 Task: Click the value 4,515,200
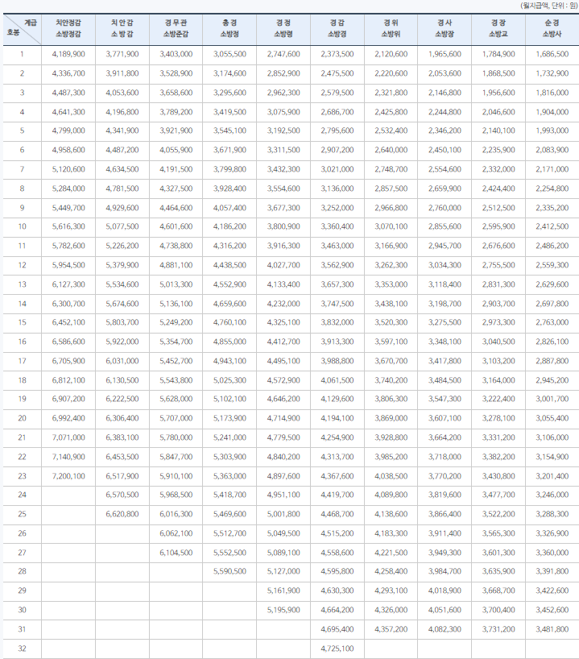pos(337,533)
